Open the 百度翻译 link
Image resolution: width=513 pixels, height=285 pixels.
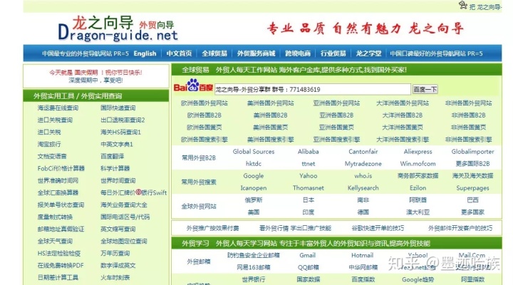pos(112,156)
